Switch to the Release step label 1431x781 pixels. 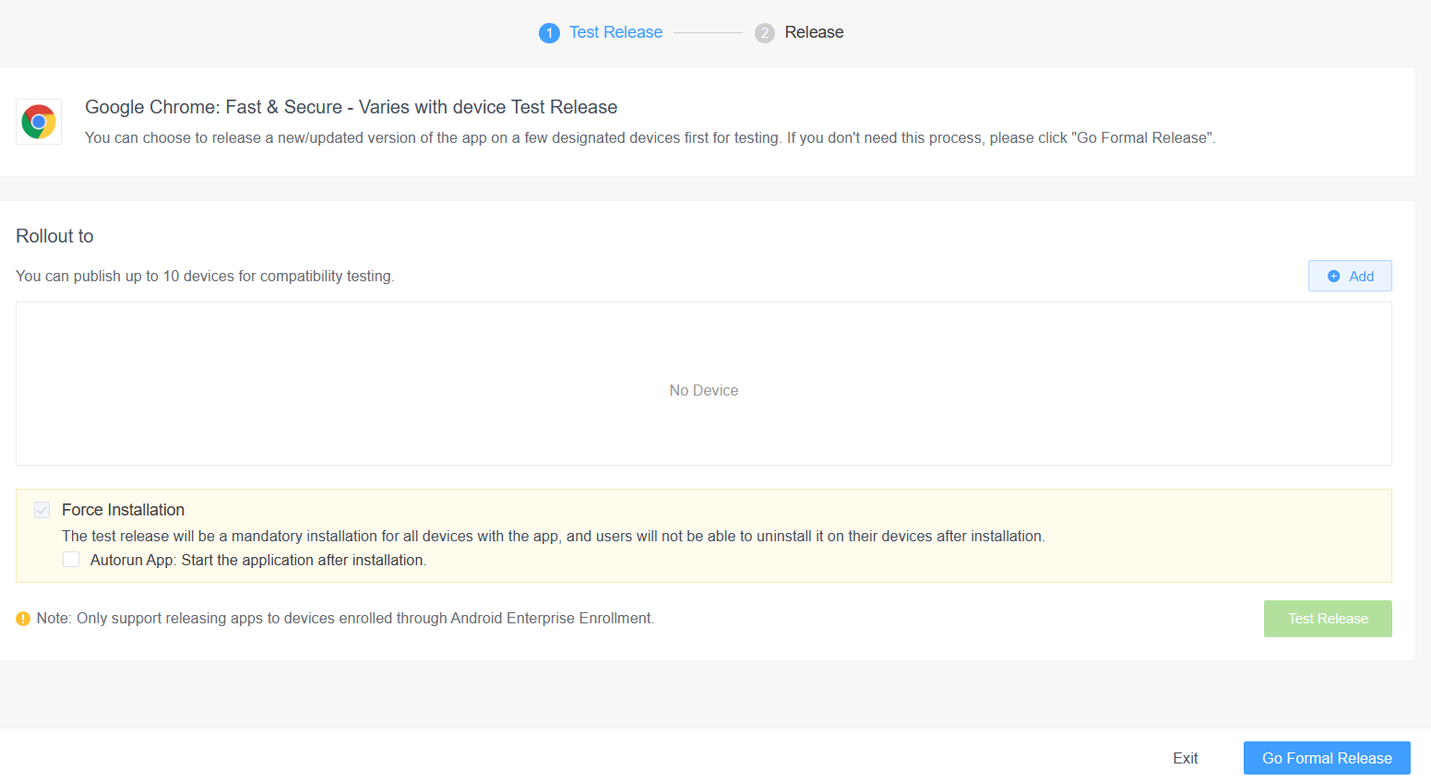(x=814, y=32)
